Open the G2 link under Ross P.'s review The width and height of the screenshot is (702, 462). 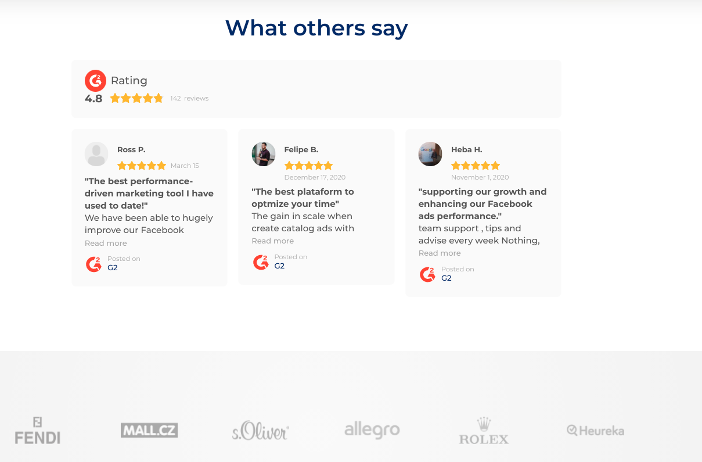113,268
